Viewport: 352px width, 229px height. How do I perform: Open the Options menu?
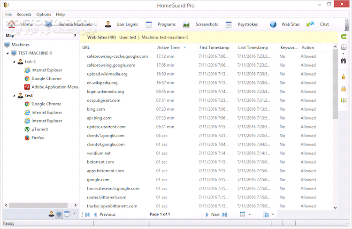coord(44,15)
